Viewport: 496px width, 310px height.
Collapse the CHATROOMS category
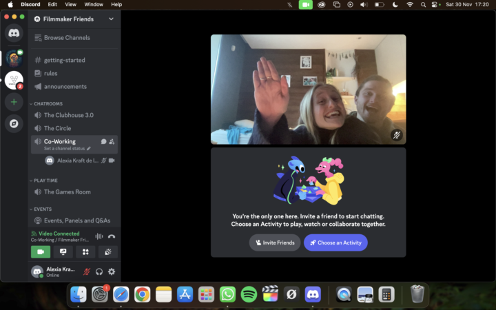tap(48, 104)
